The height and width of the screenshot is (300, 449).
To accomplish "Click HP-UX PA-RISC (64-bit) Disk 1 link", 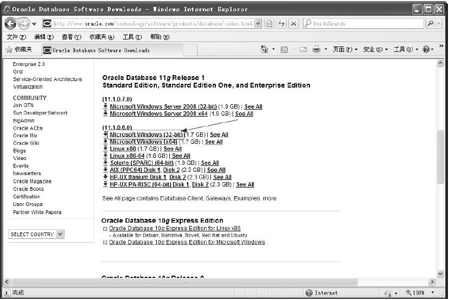I will (149, 185).
